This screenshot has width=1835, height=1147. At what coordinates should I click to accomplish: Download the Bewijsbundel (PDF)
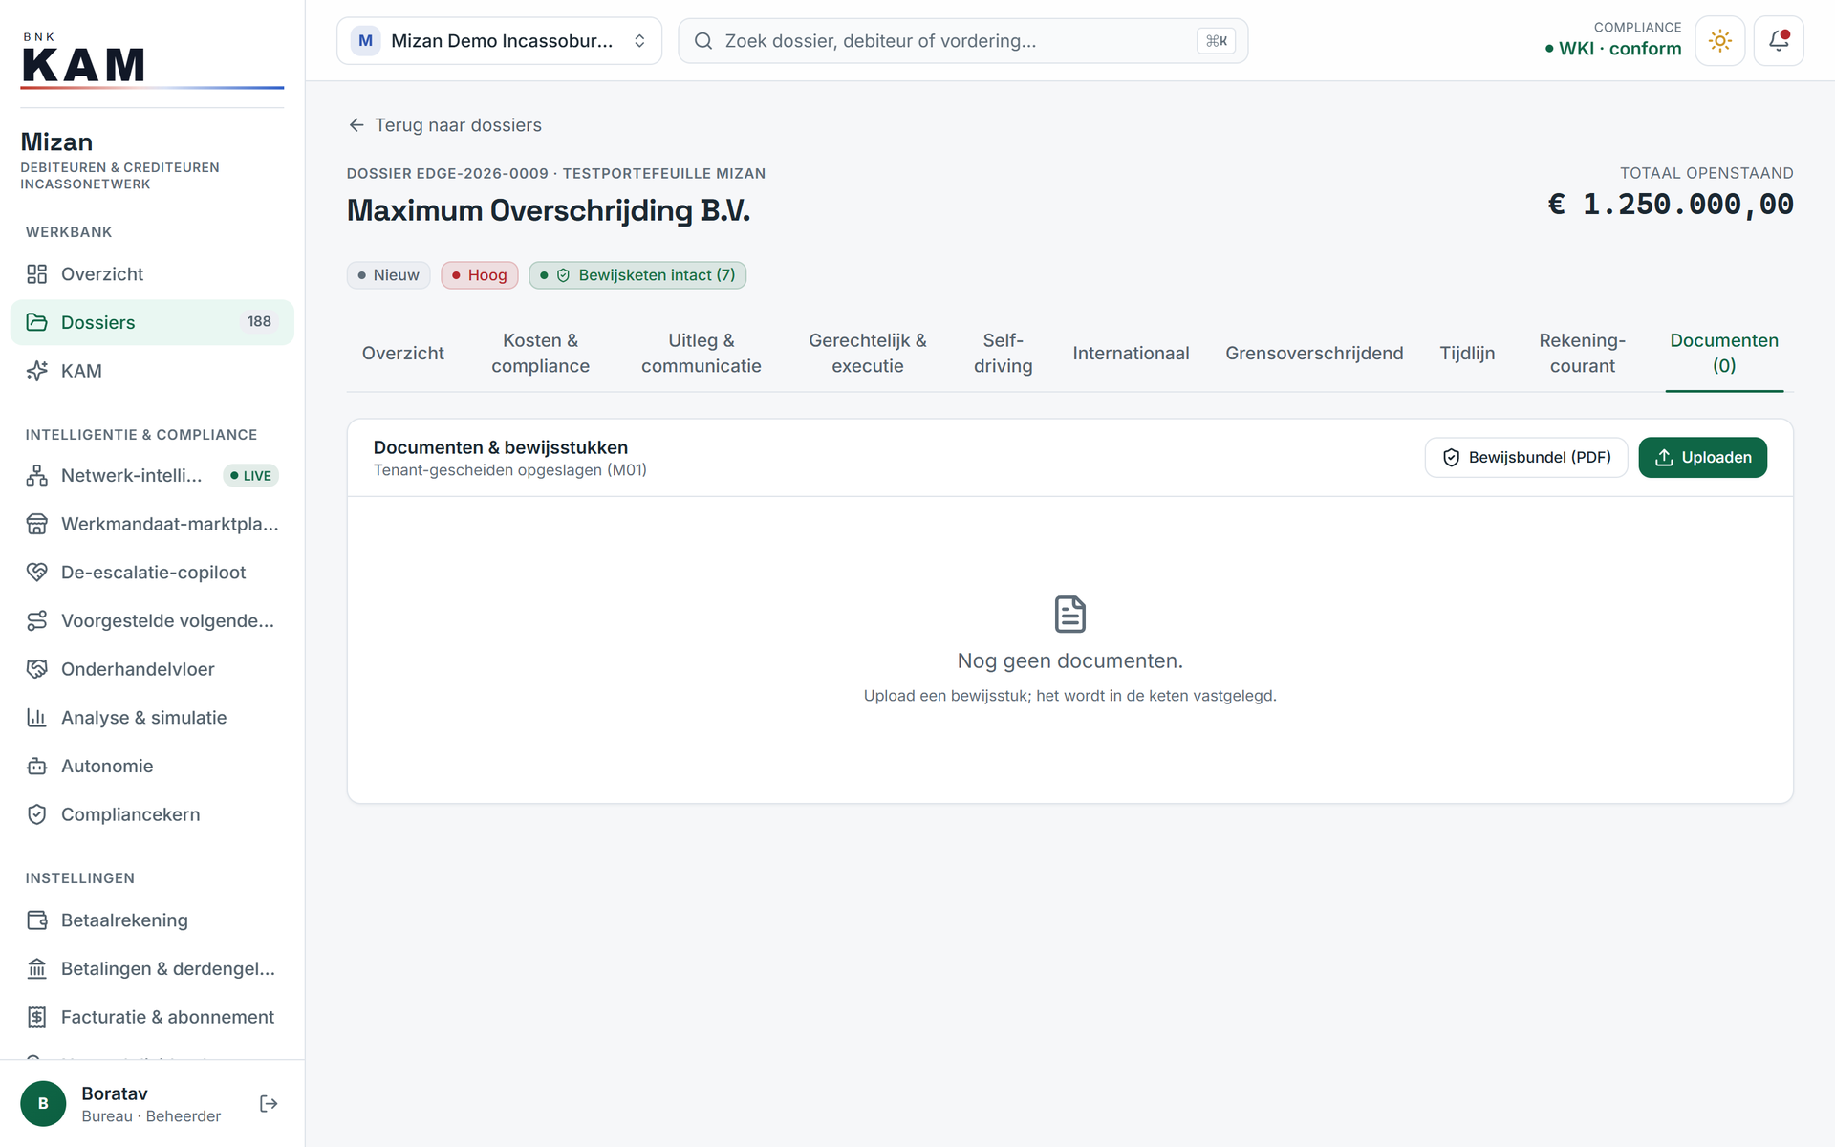(1526, 458)
